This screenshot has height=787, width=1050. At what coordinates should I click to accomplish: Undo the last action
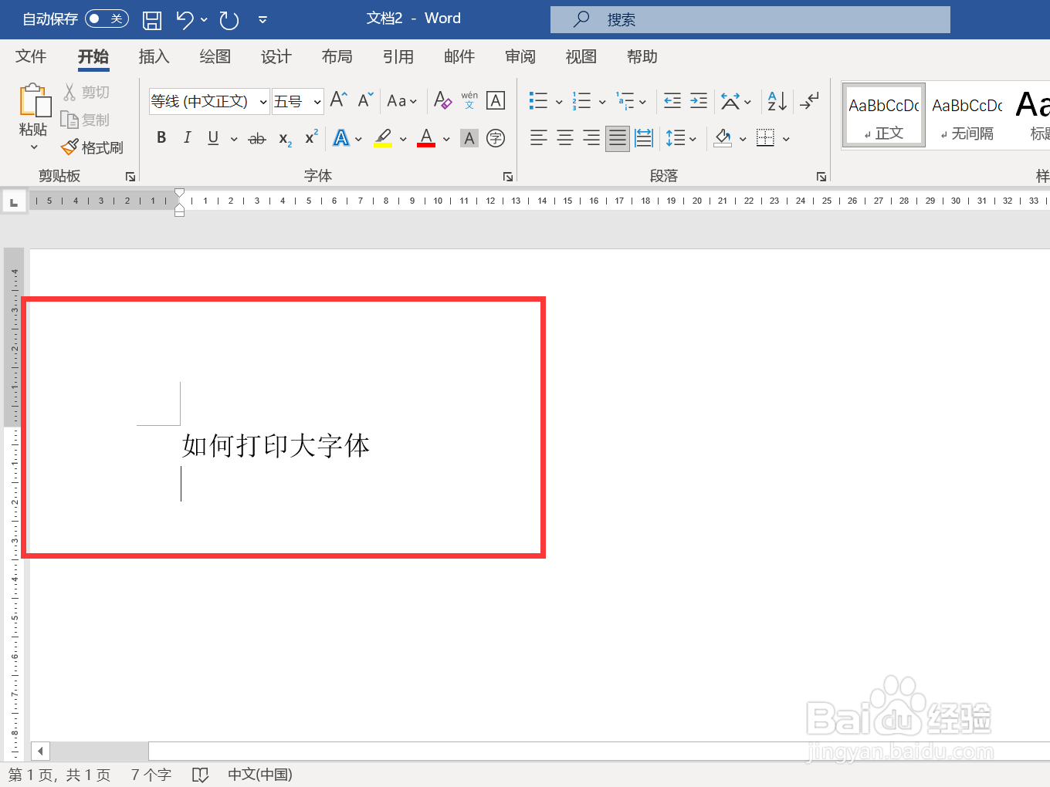(185, 19)
